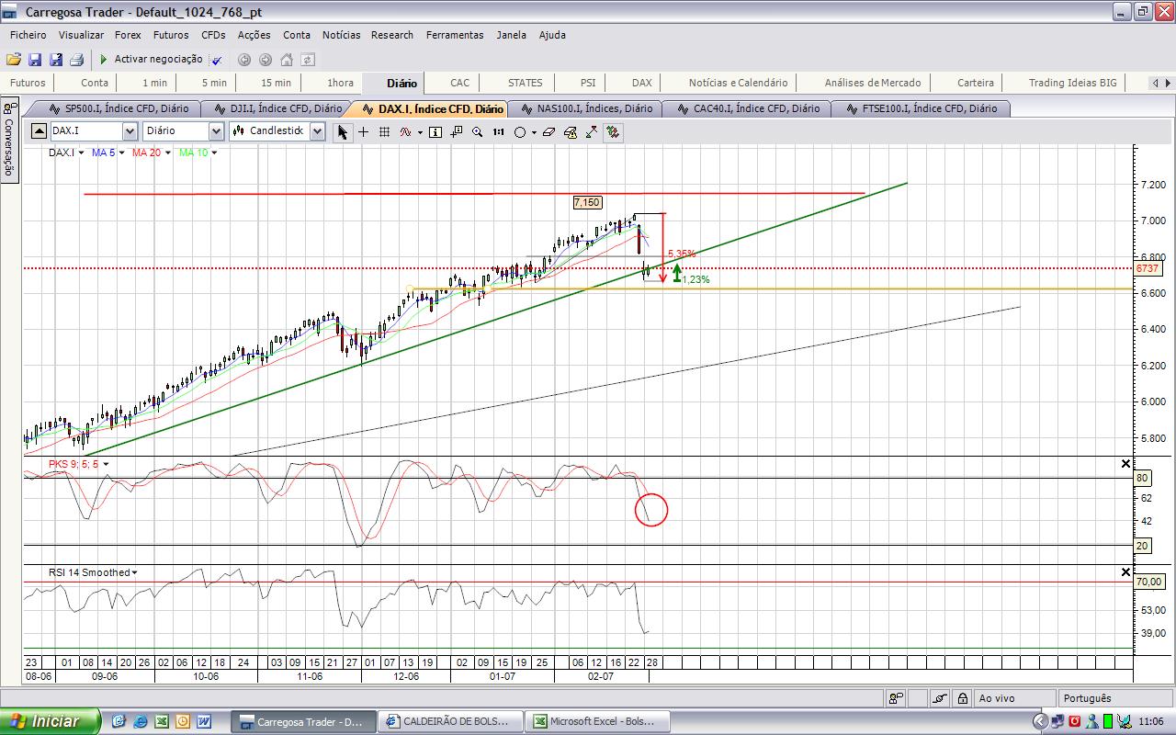Image resolution: width=1176 pixels, height=735 pixels.
Task: Click the zoom magnifier tool
Action: pos(477,132)
